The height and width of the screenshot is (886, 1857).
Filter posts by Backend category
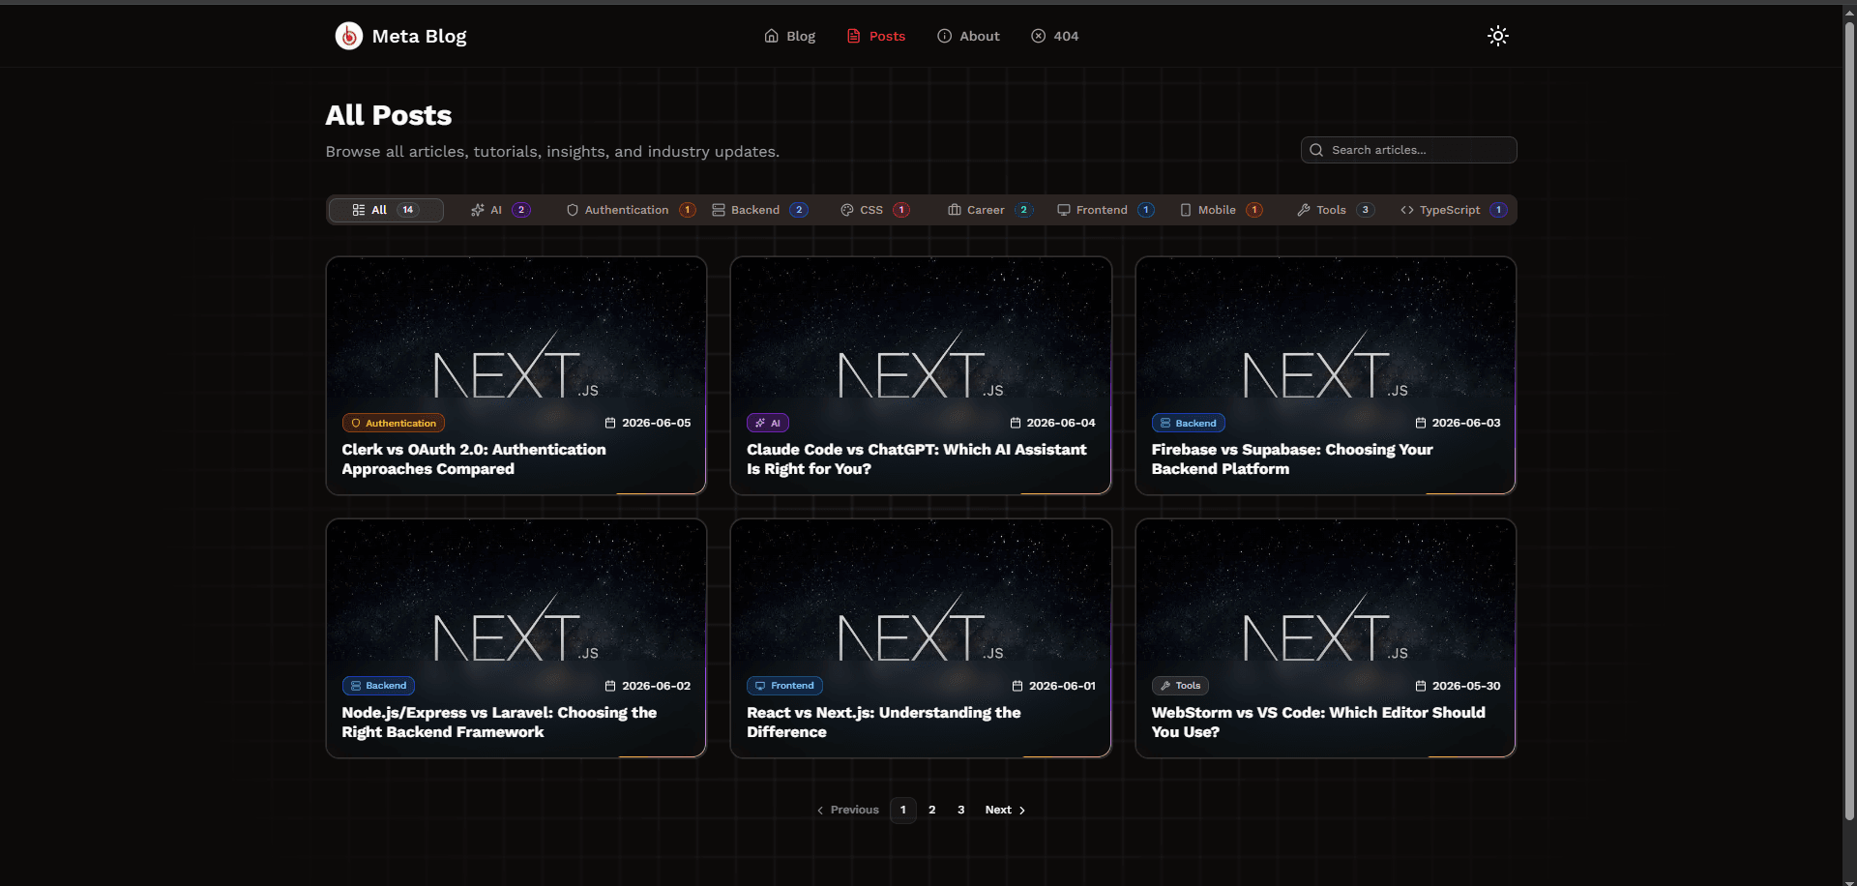[759, 210]
